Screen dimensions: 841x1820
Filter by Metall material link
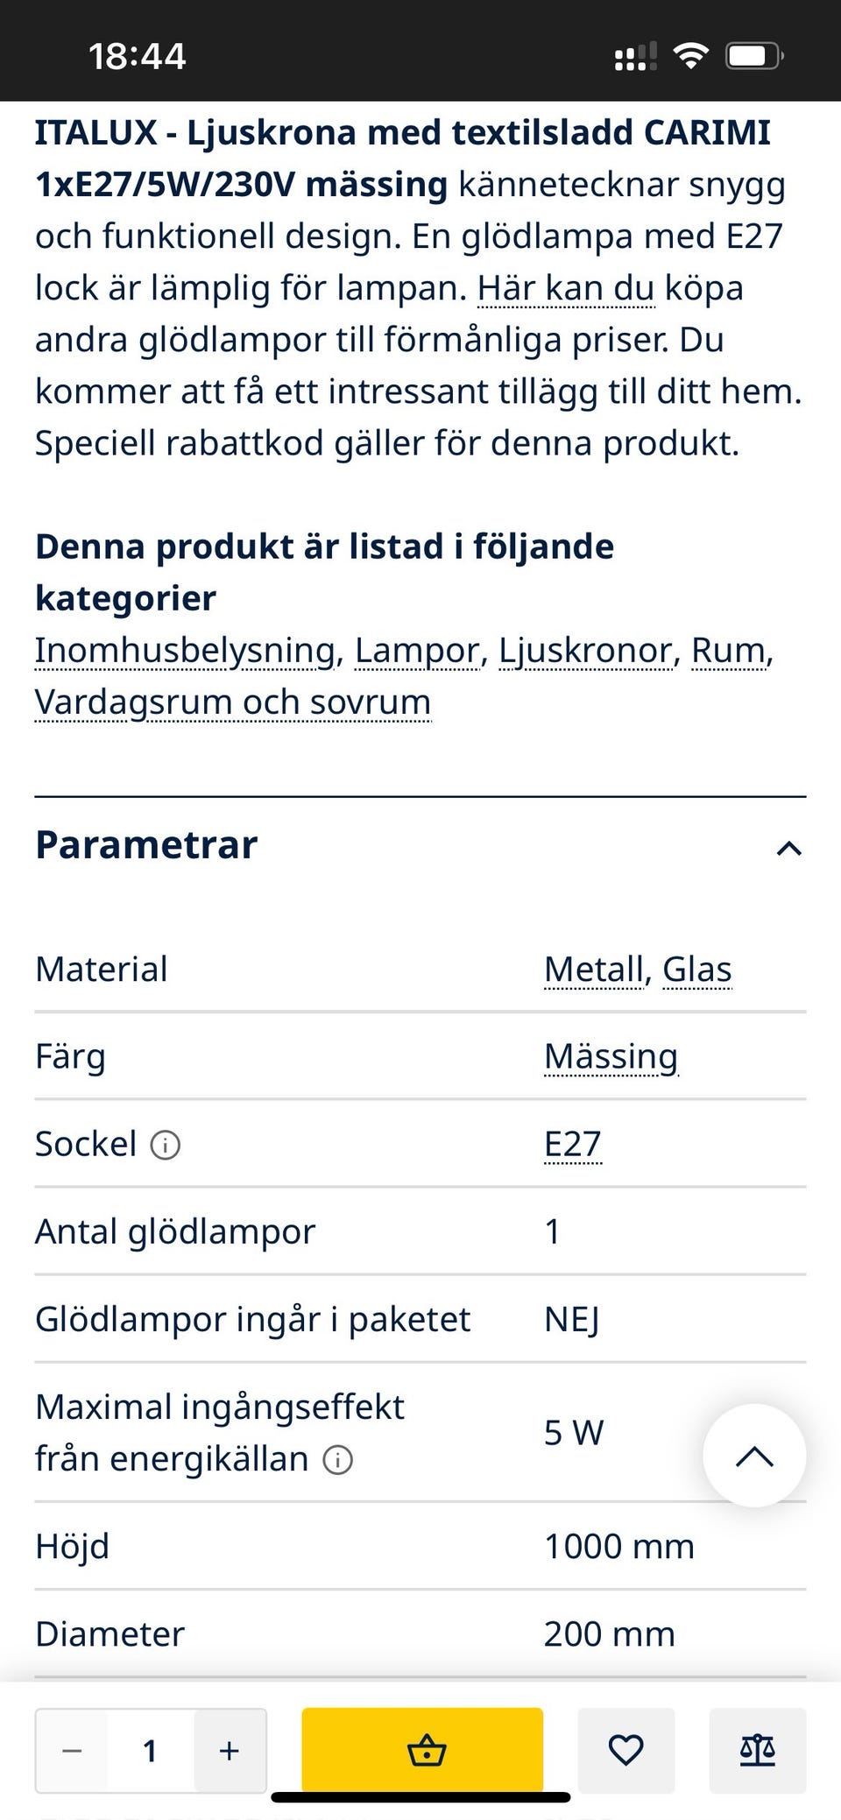coord(594,970)
